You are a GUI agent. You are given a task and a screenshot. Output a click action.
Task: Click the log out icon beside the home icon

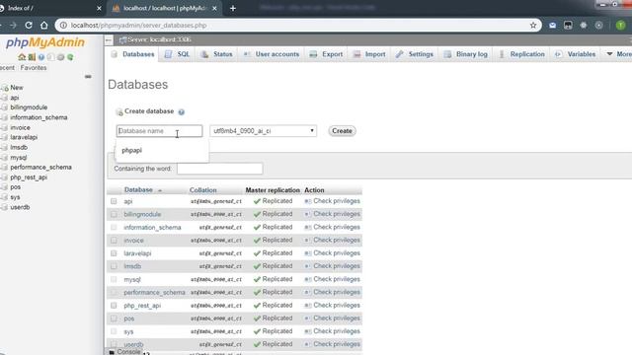click(x=32, y=57)
